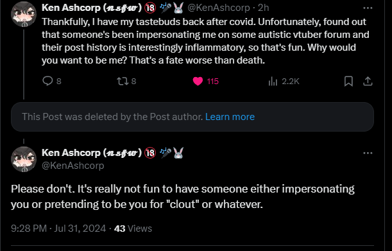The image size is (392, 251).
Task: Open the reply tweet's profile avatar
Action: (x=24, y=159)
